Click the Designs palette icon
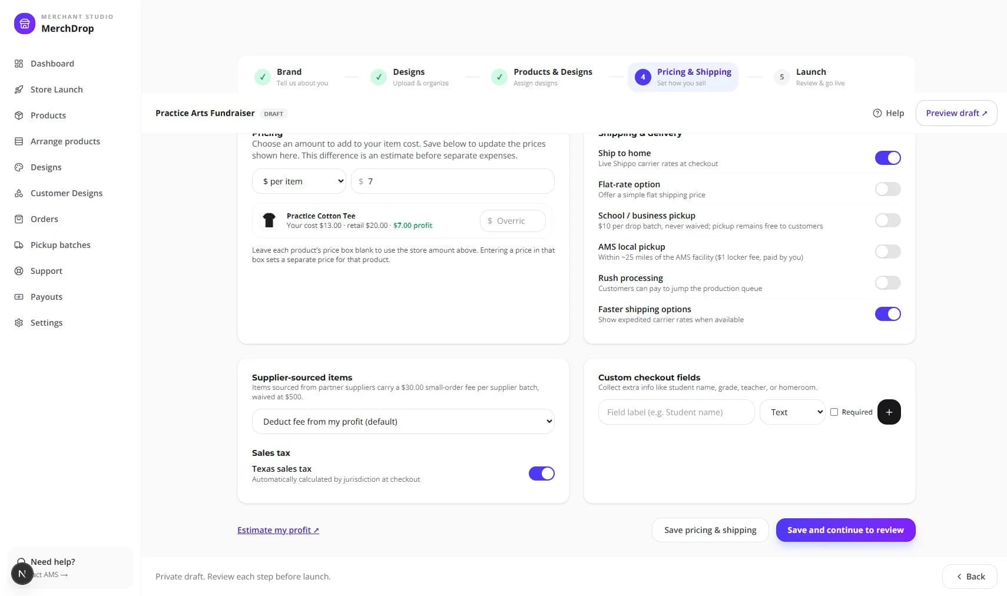 [19, 167]
